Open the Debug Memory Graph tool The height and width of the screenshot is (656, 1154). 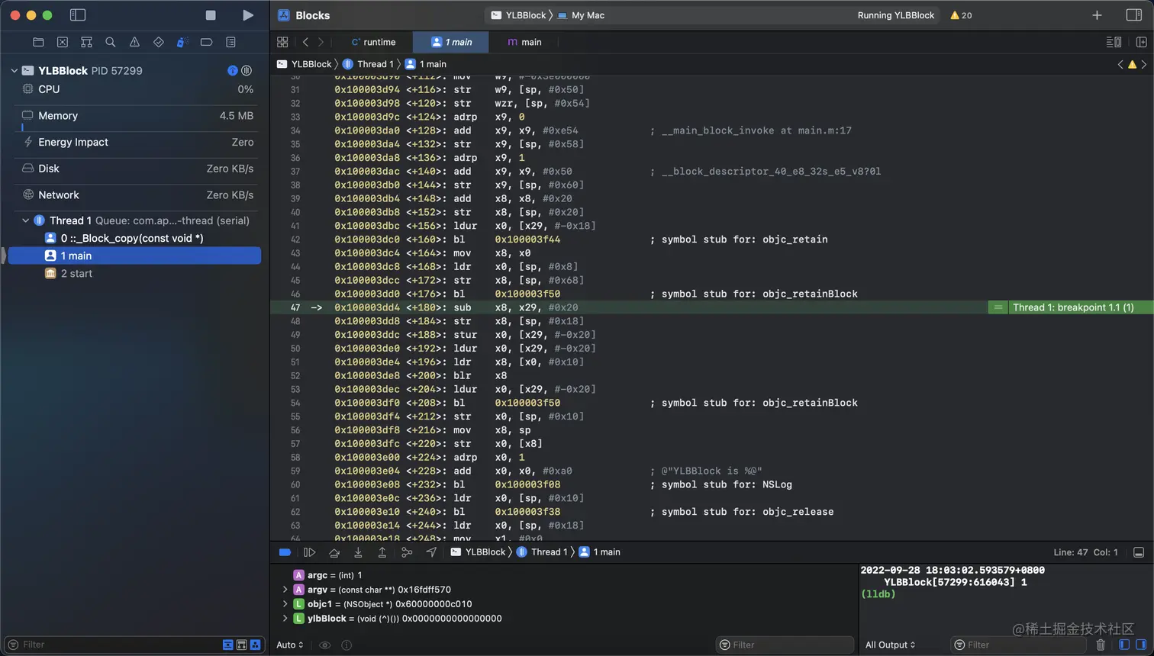pyautogui.click(x=407, y=552)
